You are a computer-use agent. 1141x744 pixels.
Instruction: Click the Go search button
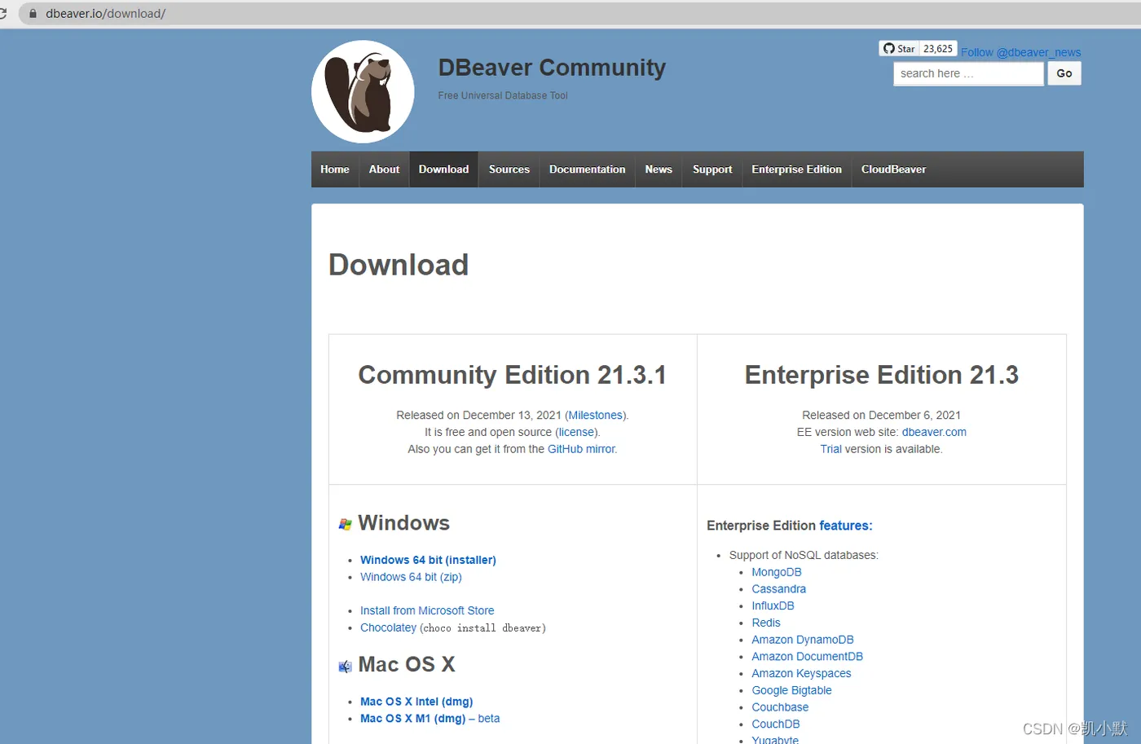tap(1064, 73)
